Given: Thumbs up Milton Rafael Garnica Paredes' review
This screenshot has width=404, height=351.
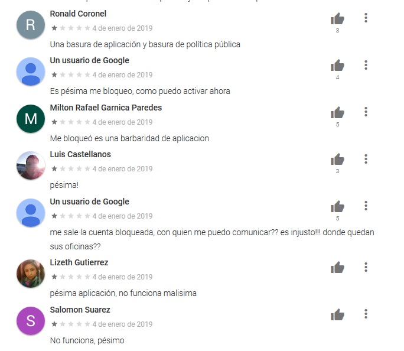Looking at the screenshot, I should pyautogui.click(x=337, y=112).
